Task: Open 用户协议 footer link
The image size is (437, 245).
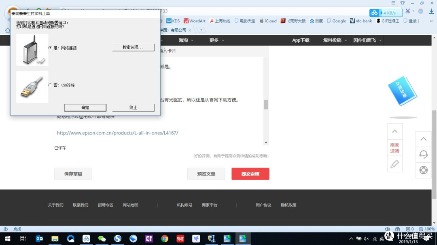Action: click(263, 205)
